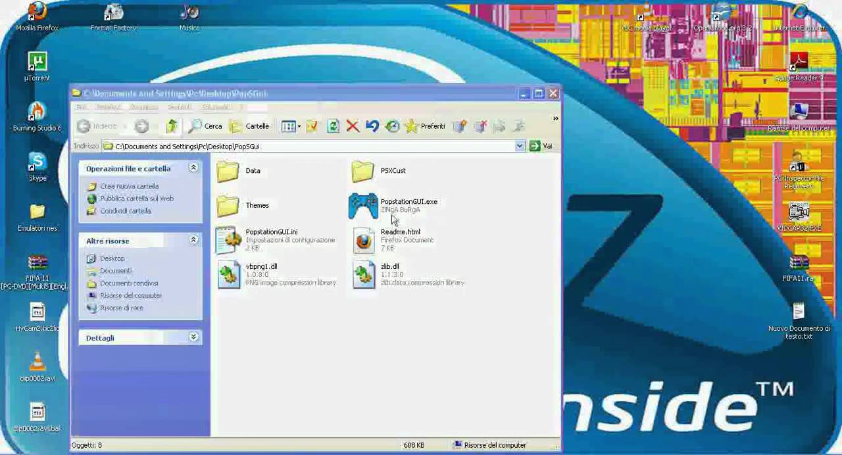Select PopstationGUI.exe gamepad icon
842x455 pixels.
coord(363,206)
